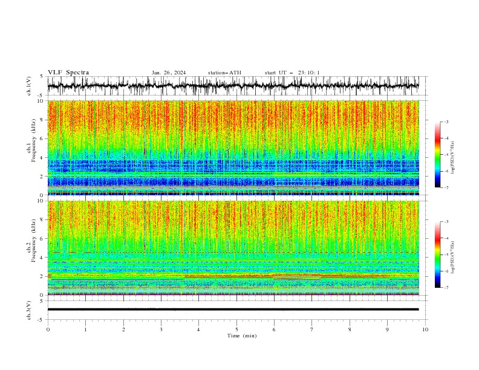
Task: Click the ch.1 spectrogram panel
Action: [x=233, y=148]
